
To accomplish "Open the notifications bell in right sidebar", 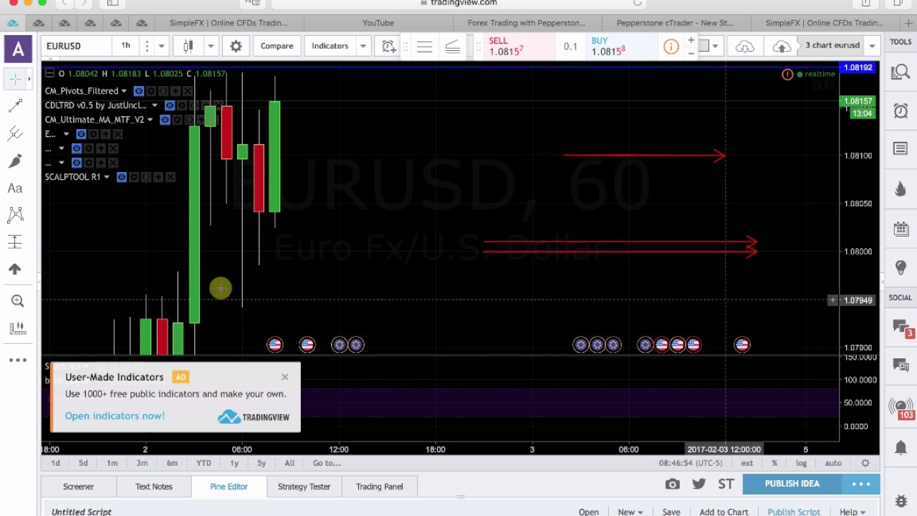I will pyautogui.click(x=901, y=447).
